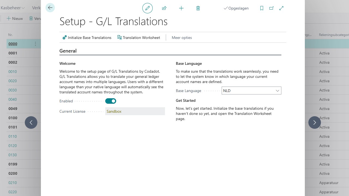349x196 pixels.
Task: Open the Translation Worksheet
Action: coord(139,38)
